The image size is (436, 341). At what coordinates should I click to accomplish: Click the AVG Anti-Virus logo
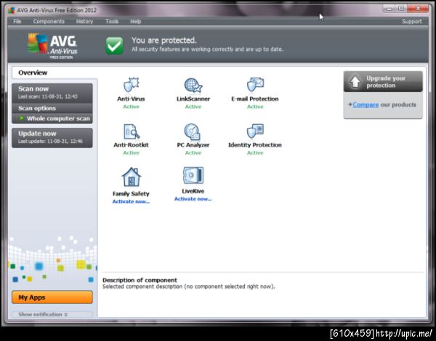pos(52,46)
